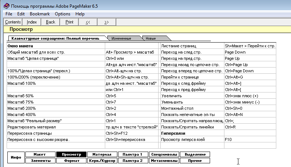This screenshot has height=167, width=291.
Task: Click the 'Просмотр гиперсвязей' cell
Action: pyautogui.click(x=192, y=139)
